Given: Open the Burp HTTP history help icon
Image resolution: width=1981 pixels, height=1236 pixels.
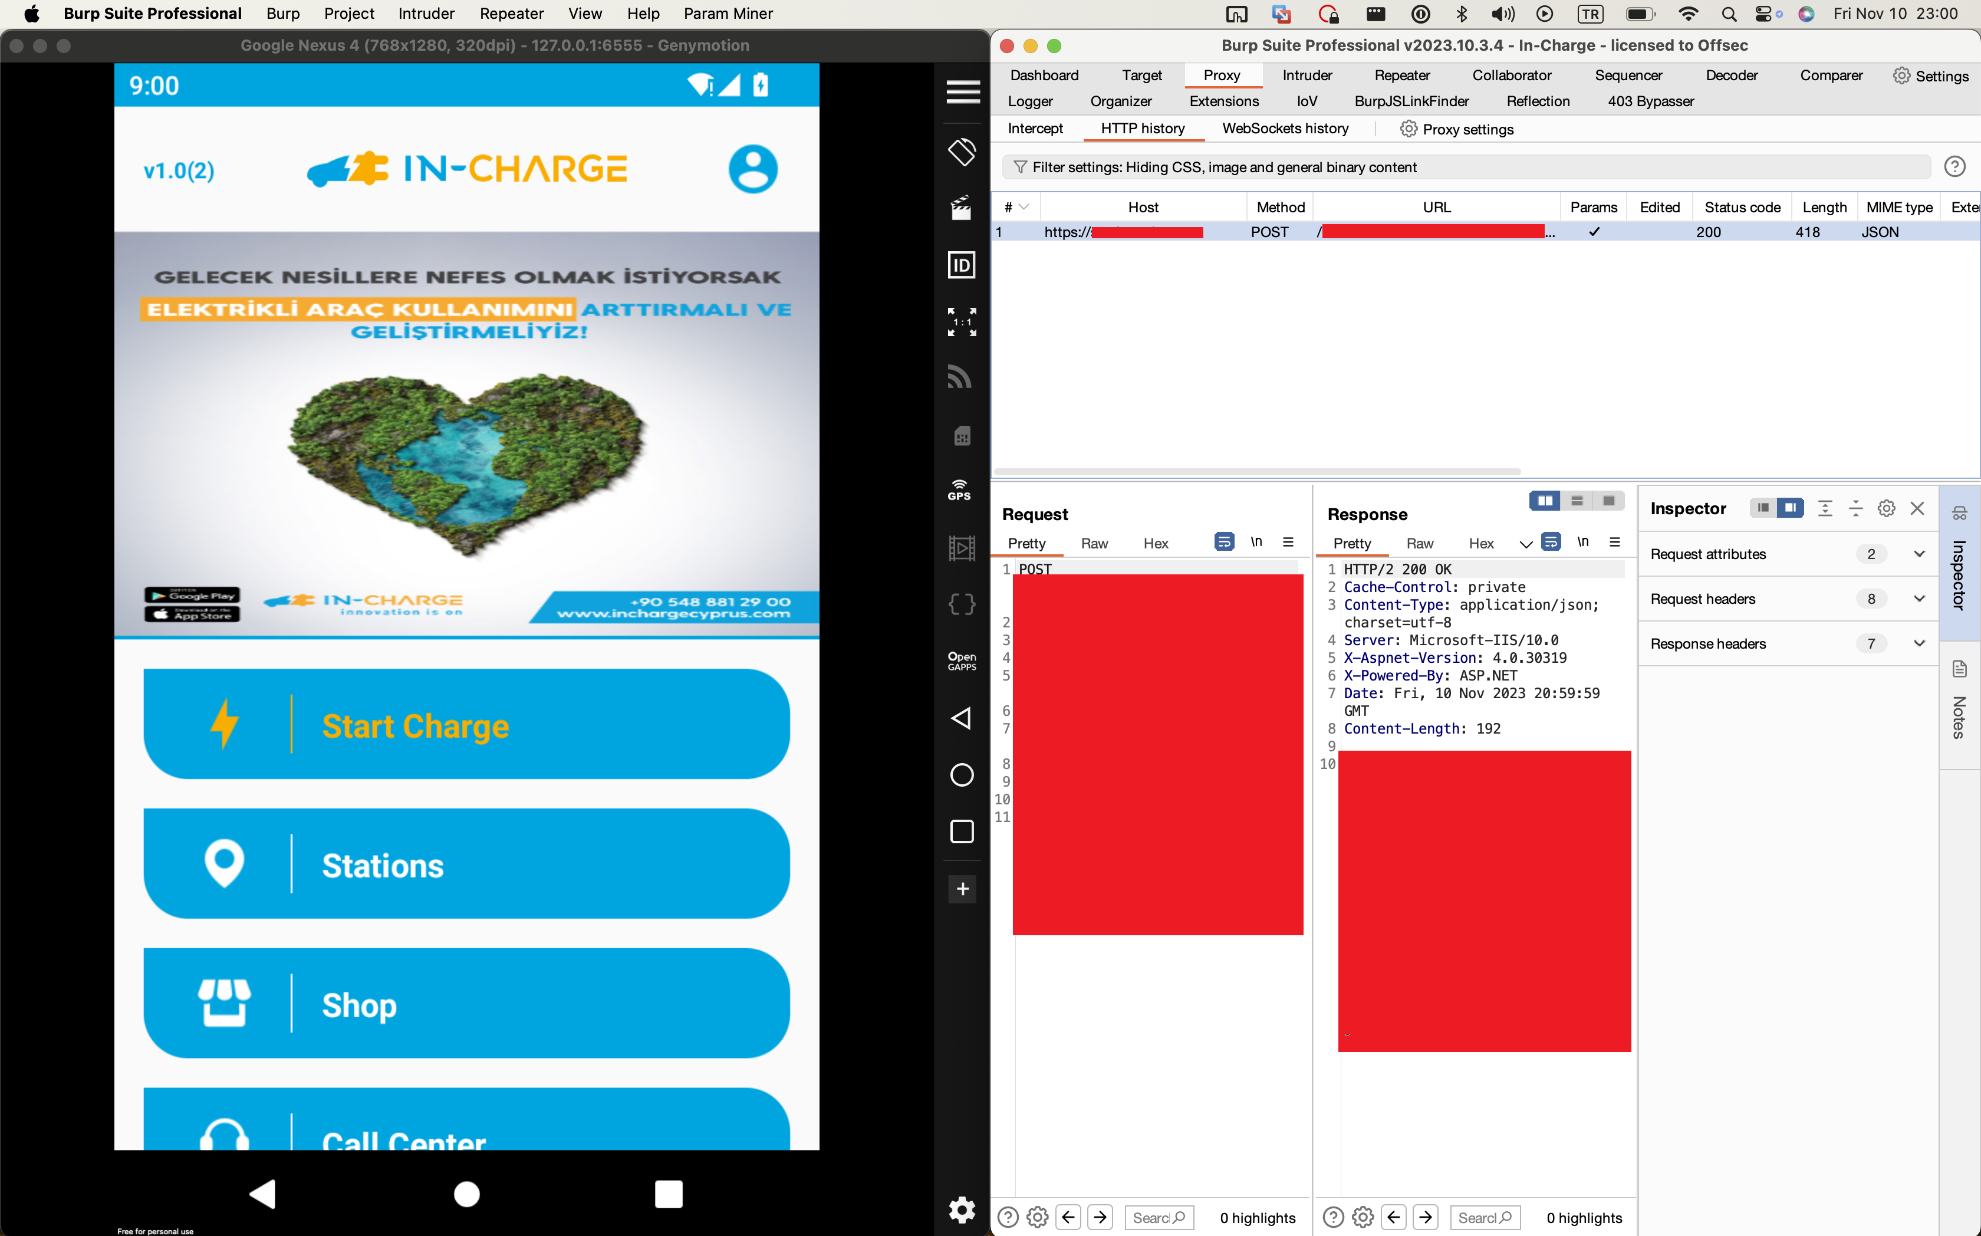Looking at the screenshot, I should tap(1954, 167).
